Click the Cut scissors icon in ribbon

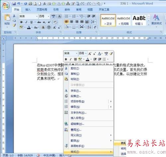click(x=14, y=16)
